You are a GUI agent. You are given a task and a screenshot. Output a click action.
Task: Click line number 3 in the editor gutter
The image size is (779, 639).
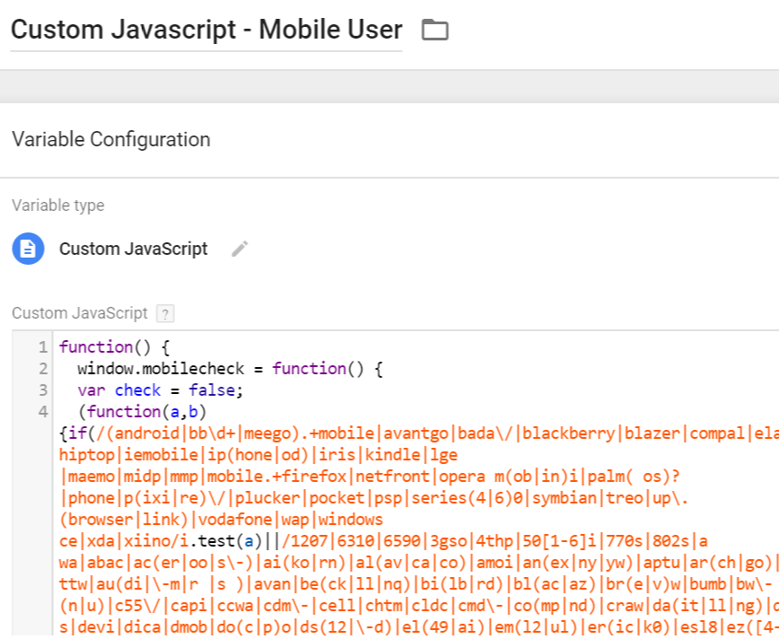[42, 390]
